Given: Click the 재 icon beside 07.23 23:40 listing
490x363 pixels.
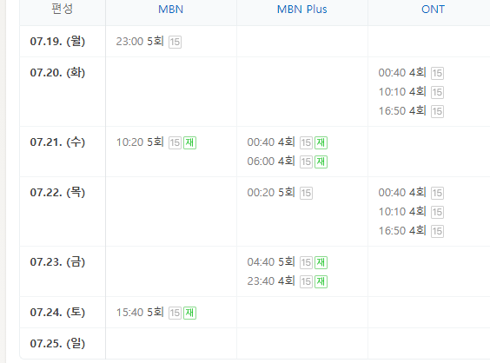Looking at the screenshot, I should (321, 281).
